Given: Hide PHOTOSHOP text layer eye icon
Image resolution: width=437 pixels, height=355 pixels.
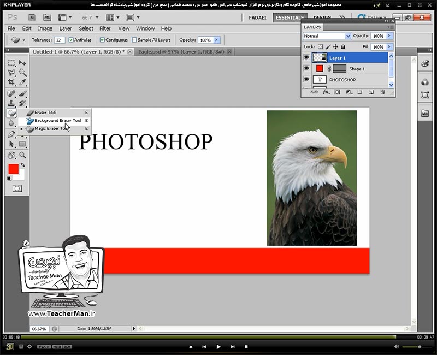Looking at the screenshot, I should point(306,79).
